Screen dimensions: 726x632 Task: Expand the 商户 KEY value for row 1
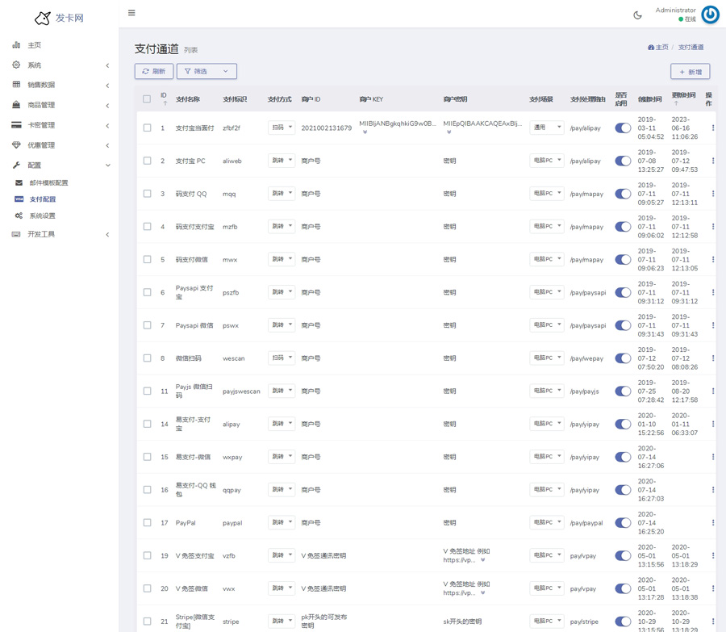click(365, 132)
